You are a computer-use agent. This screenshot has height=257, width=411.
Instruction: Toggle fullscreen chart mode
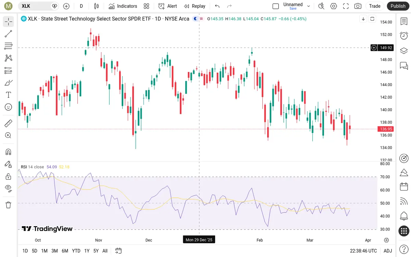(x=346, y=6)
